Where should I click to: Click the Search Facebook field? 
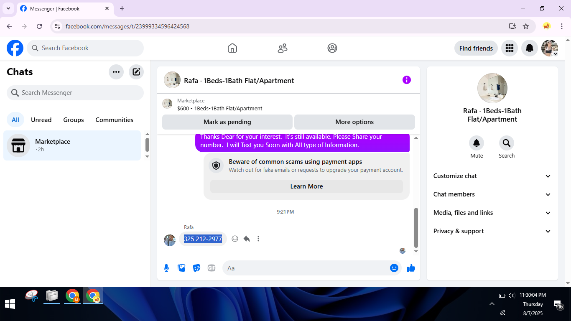point(85,48)
